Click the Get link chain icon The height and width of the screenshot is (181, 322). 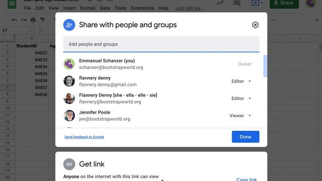(x=69, y=164)
